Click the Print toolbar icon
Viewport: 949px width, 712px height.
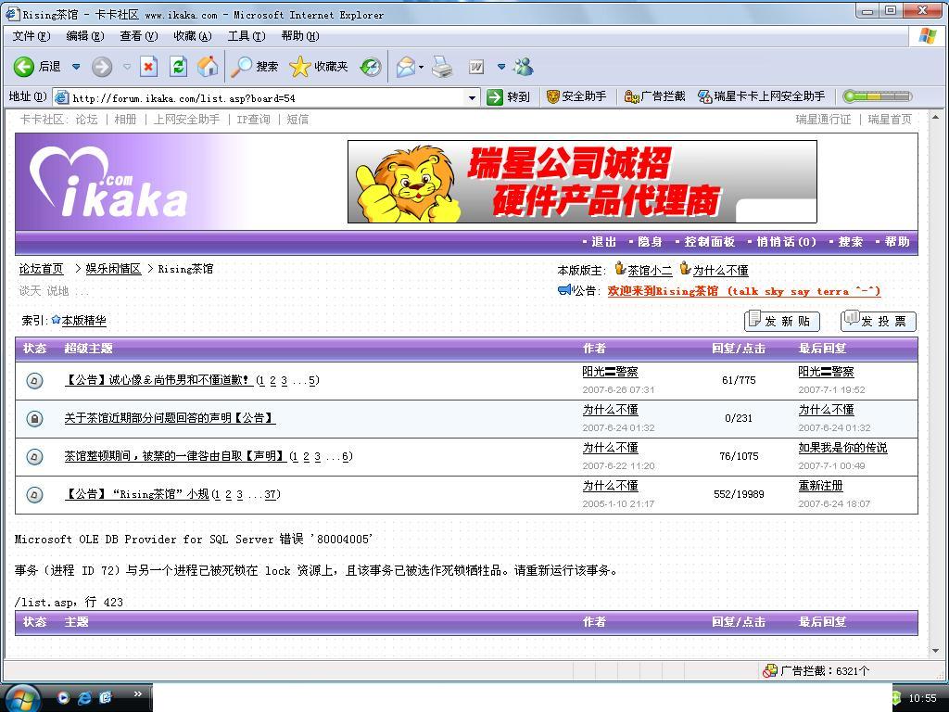[442, 67]
